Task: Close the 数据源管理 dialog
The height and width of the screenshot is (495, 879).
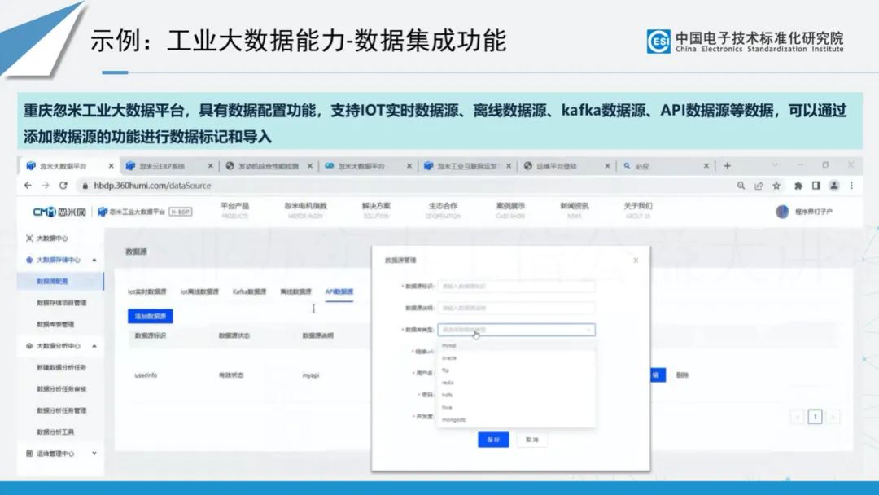Action: [636, 260]
